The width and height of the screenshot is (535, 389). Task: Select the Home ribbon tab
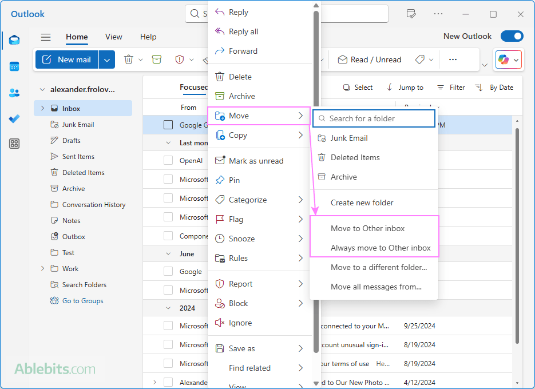pos(77,37)
